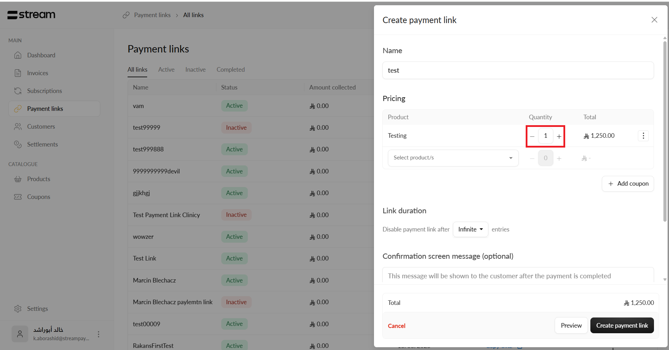669x350 pixels.
Task: Close the Create payment link panel
Action: 654,20
